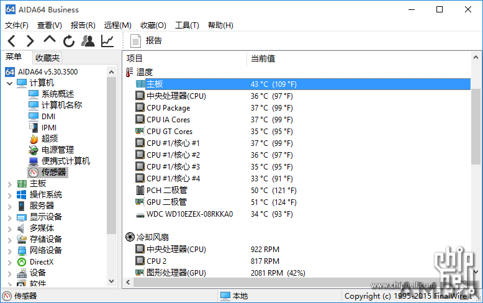Click the server tower icon beside 服务器

[21, 206]
